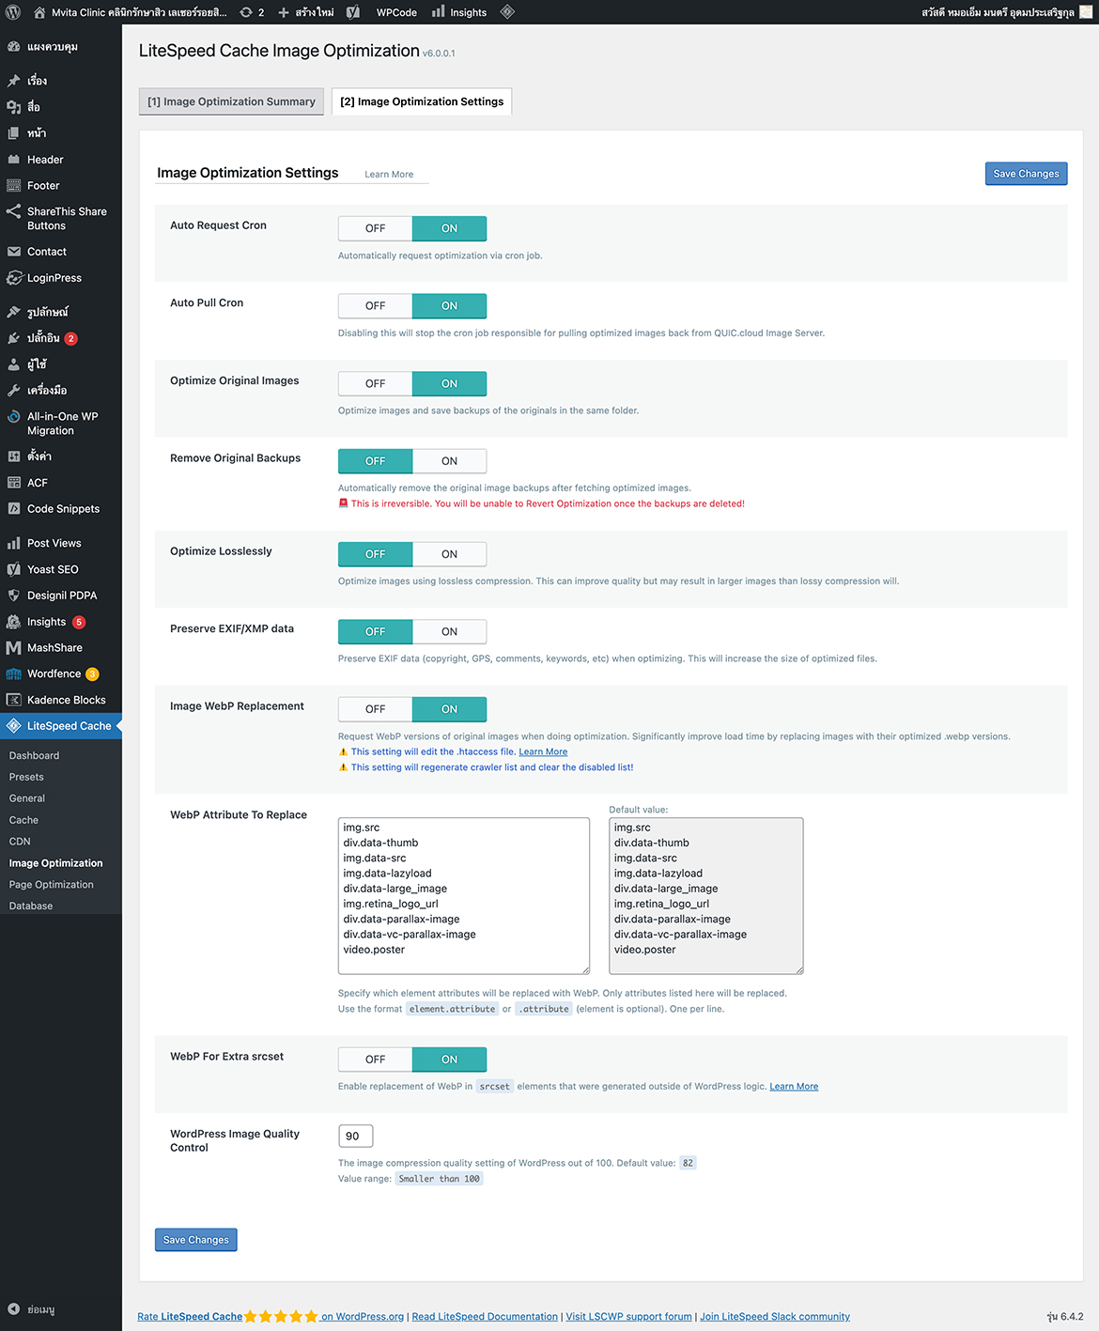This screenshot has width=1099, height=1331.
Task: Open the WordPress logo menu
Action: (x=13, y=12)
